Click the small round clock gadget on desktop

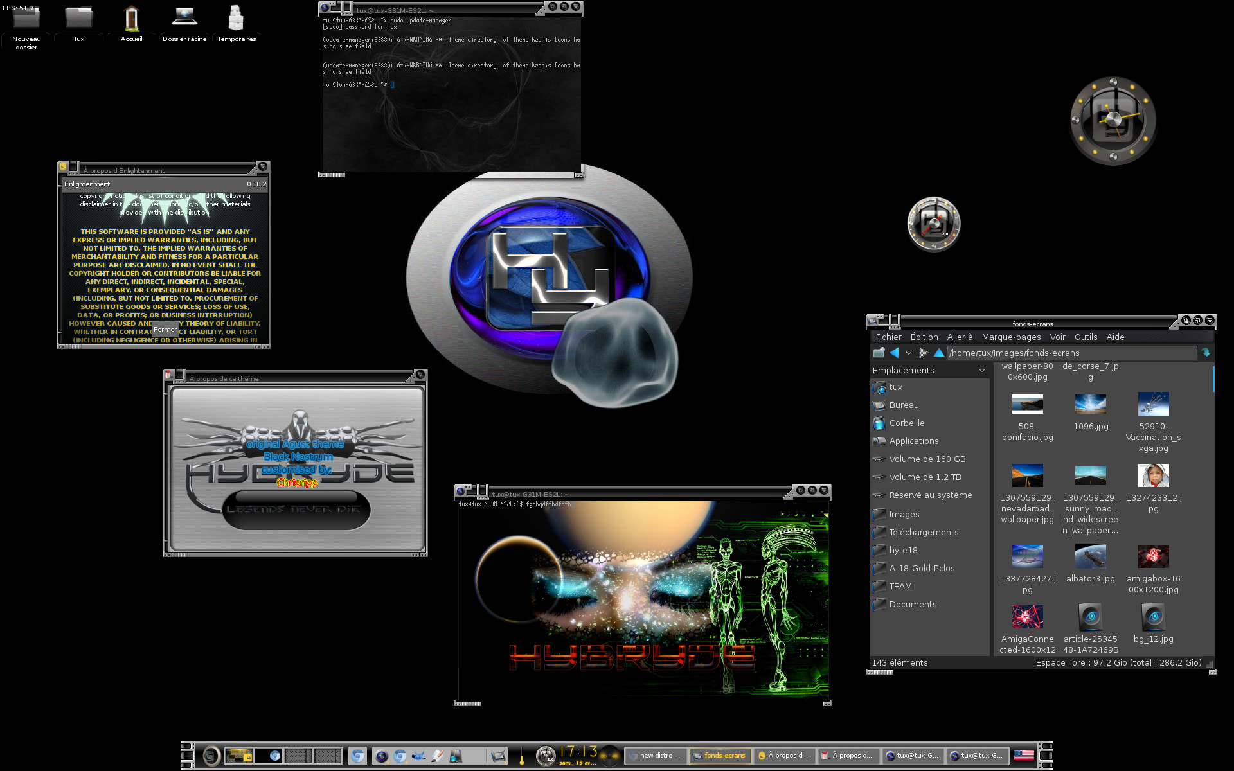point(933,224)
